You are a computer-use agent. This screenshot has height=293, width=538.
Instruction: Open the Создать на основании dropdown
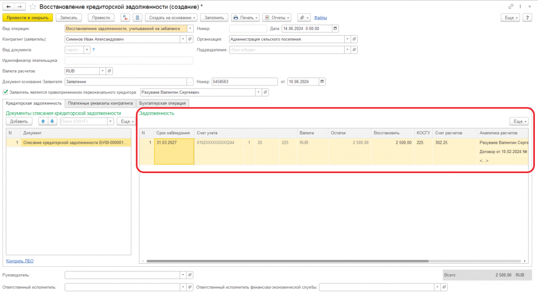pyautogui.click(x=171, y=17)
